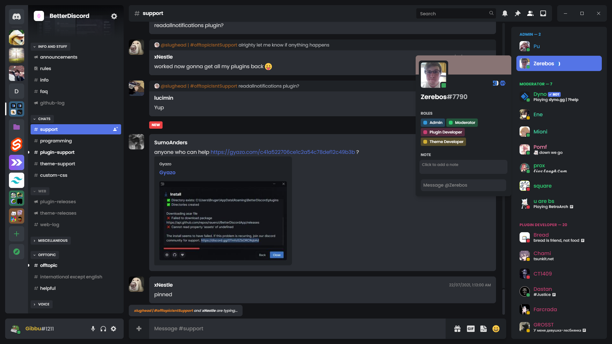This screenshot has width=612, height=344.
Task: Click xNestle username on pinned message
Action: coord(163,285)
